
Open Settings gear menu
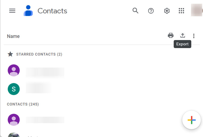[x=167, y=11]
